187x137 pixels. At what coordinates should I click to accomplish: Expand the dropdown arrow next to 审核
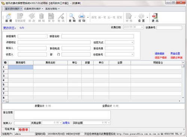tap(135, 17)
